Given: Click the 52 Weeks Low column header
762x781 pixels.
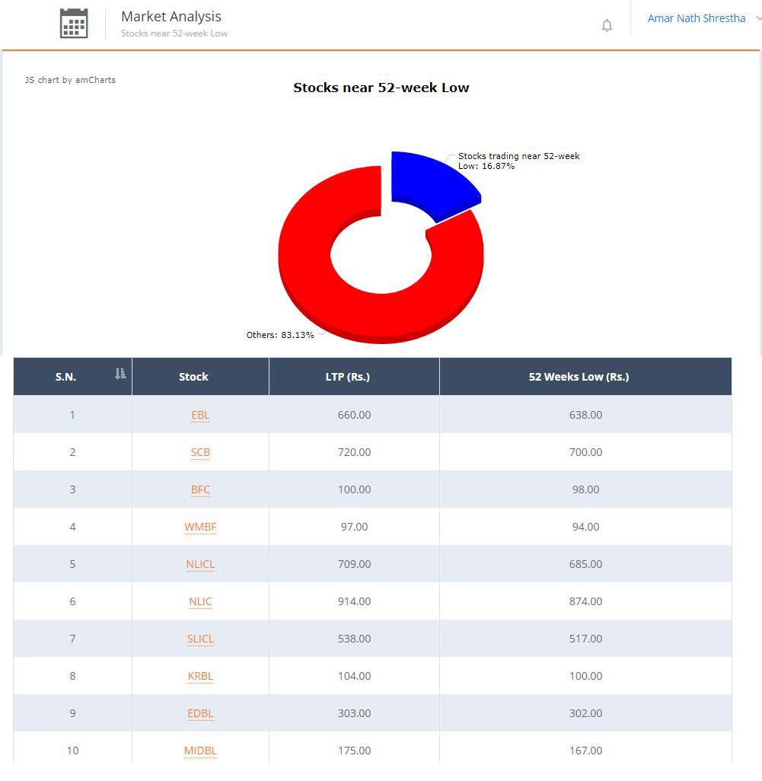Looking at the screenshot, I should (x=579, y=377).
